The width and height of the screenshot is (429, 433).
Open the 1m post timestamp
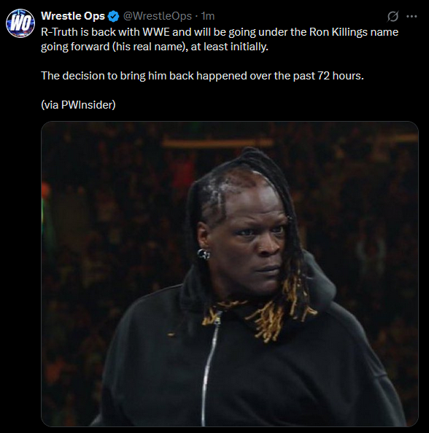pos(208,16)
